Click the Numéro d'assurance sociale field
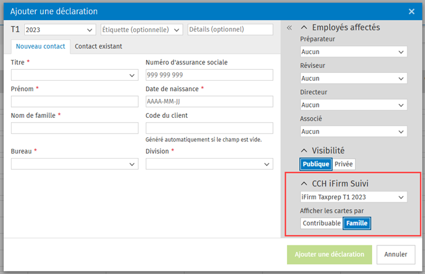The width and height of the screenshot is (425, 274). (209, 75)
